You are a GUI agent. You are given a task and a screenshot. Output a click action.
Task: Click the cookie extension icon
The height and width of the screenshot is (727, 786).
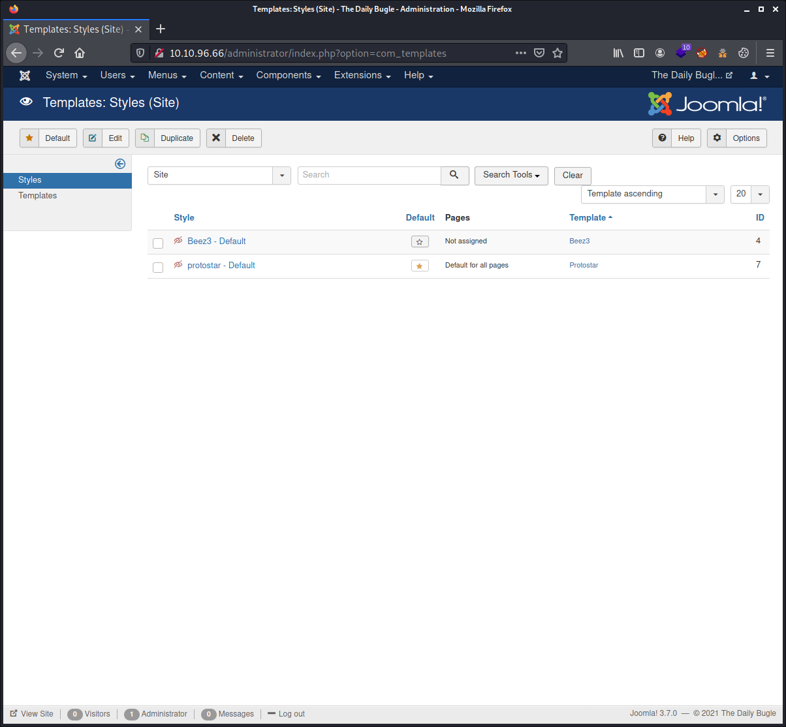tap(744, 53)
